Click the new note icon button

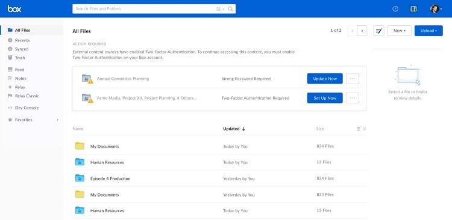click(x=379, y=31)
